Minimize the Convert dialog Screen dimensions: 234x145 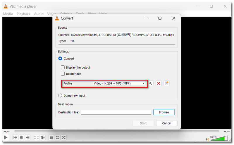click(146, 18)
